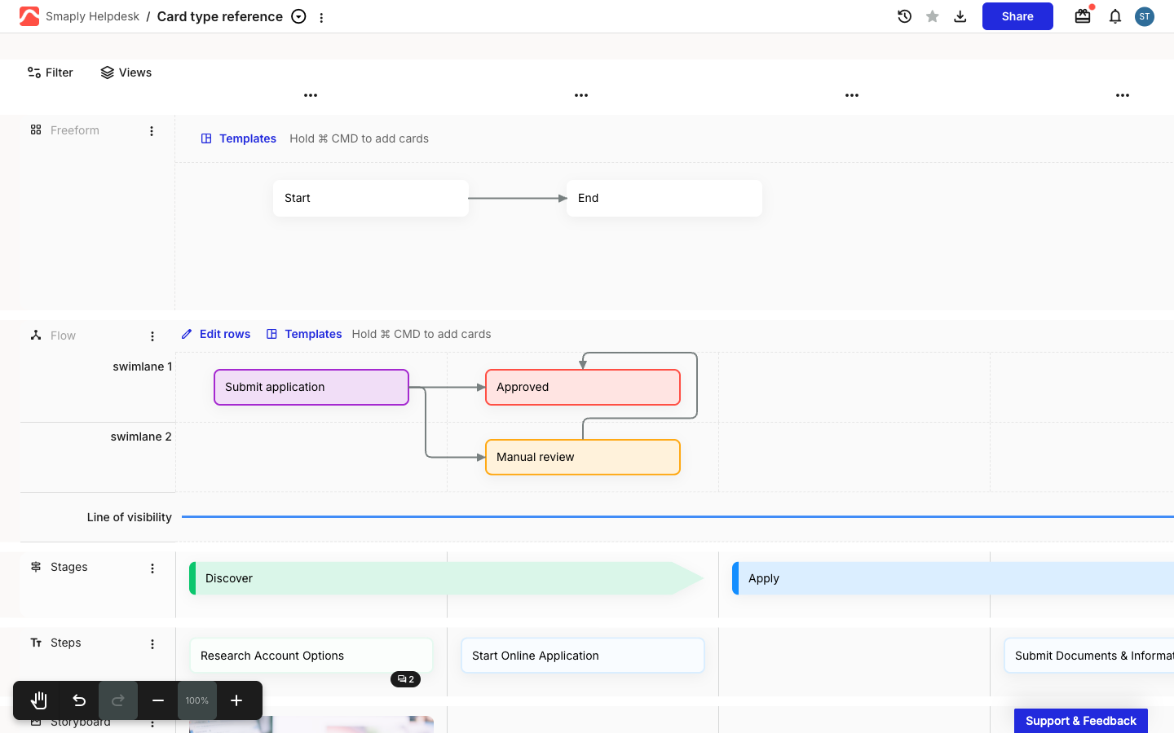
Task: Open the Steps lane options menu
Action: tap(152, 644)
